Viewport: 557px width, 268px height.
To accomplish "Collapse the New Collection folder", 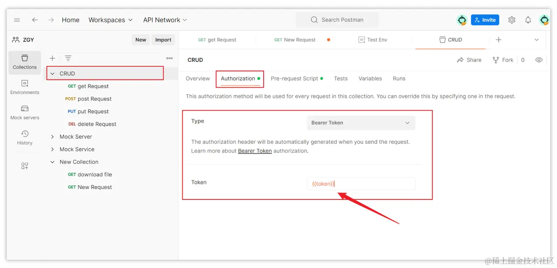I will pyautogui.click(x=52, y=162).
